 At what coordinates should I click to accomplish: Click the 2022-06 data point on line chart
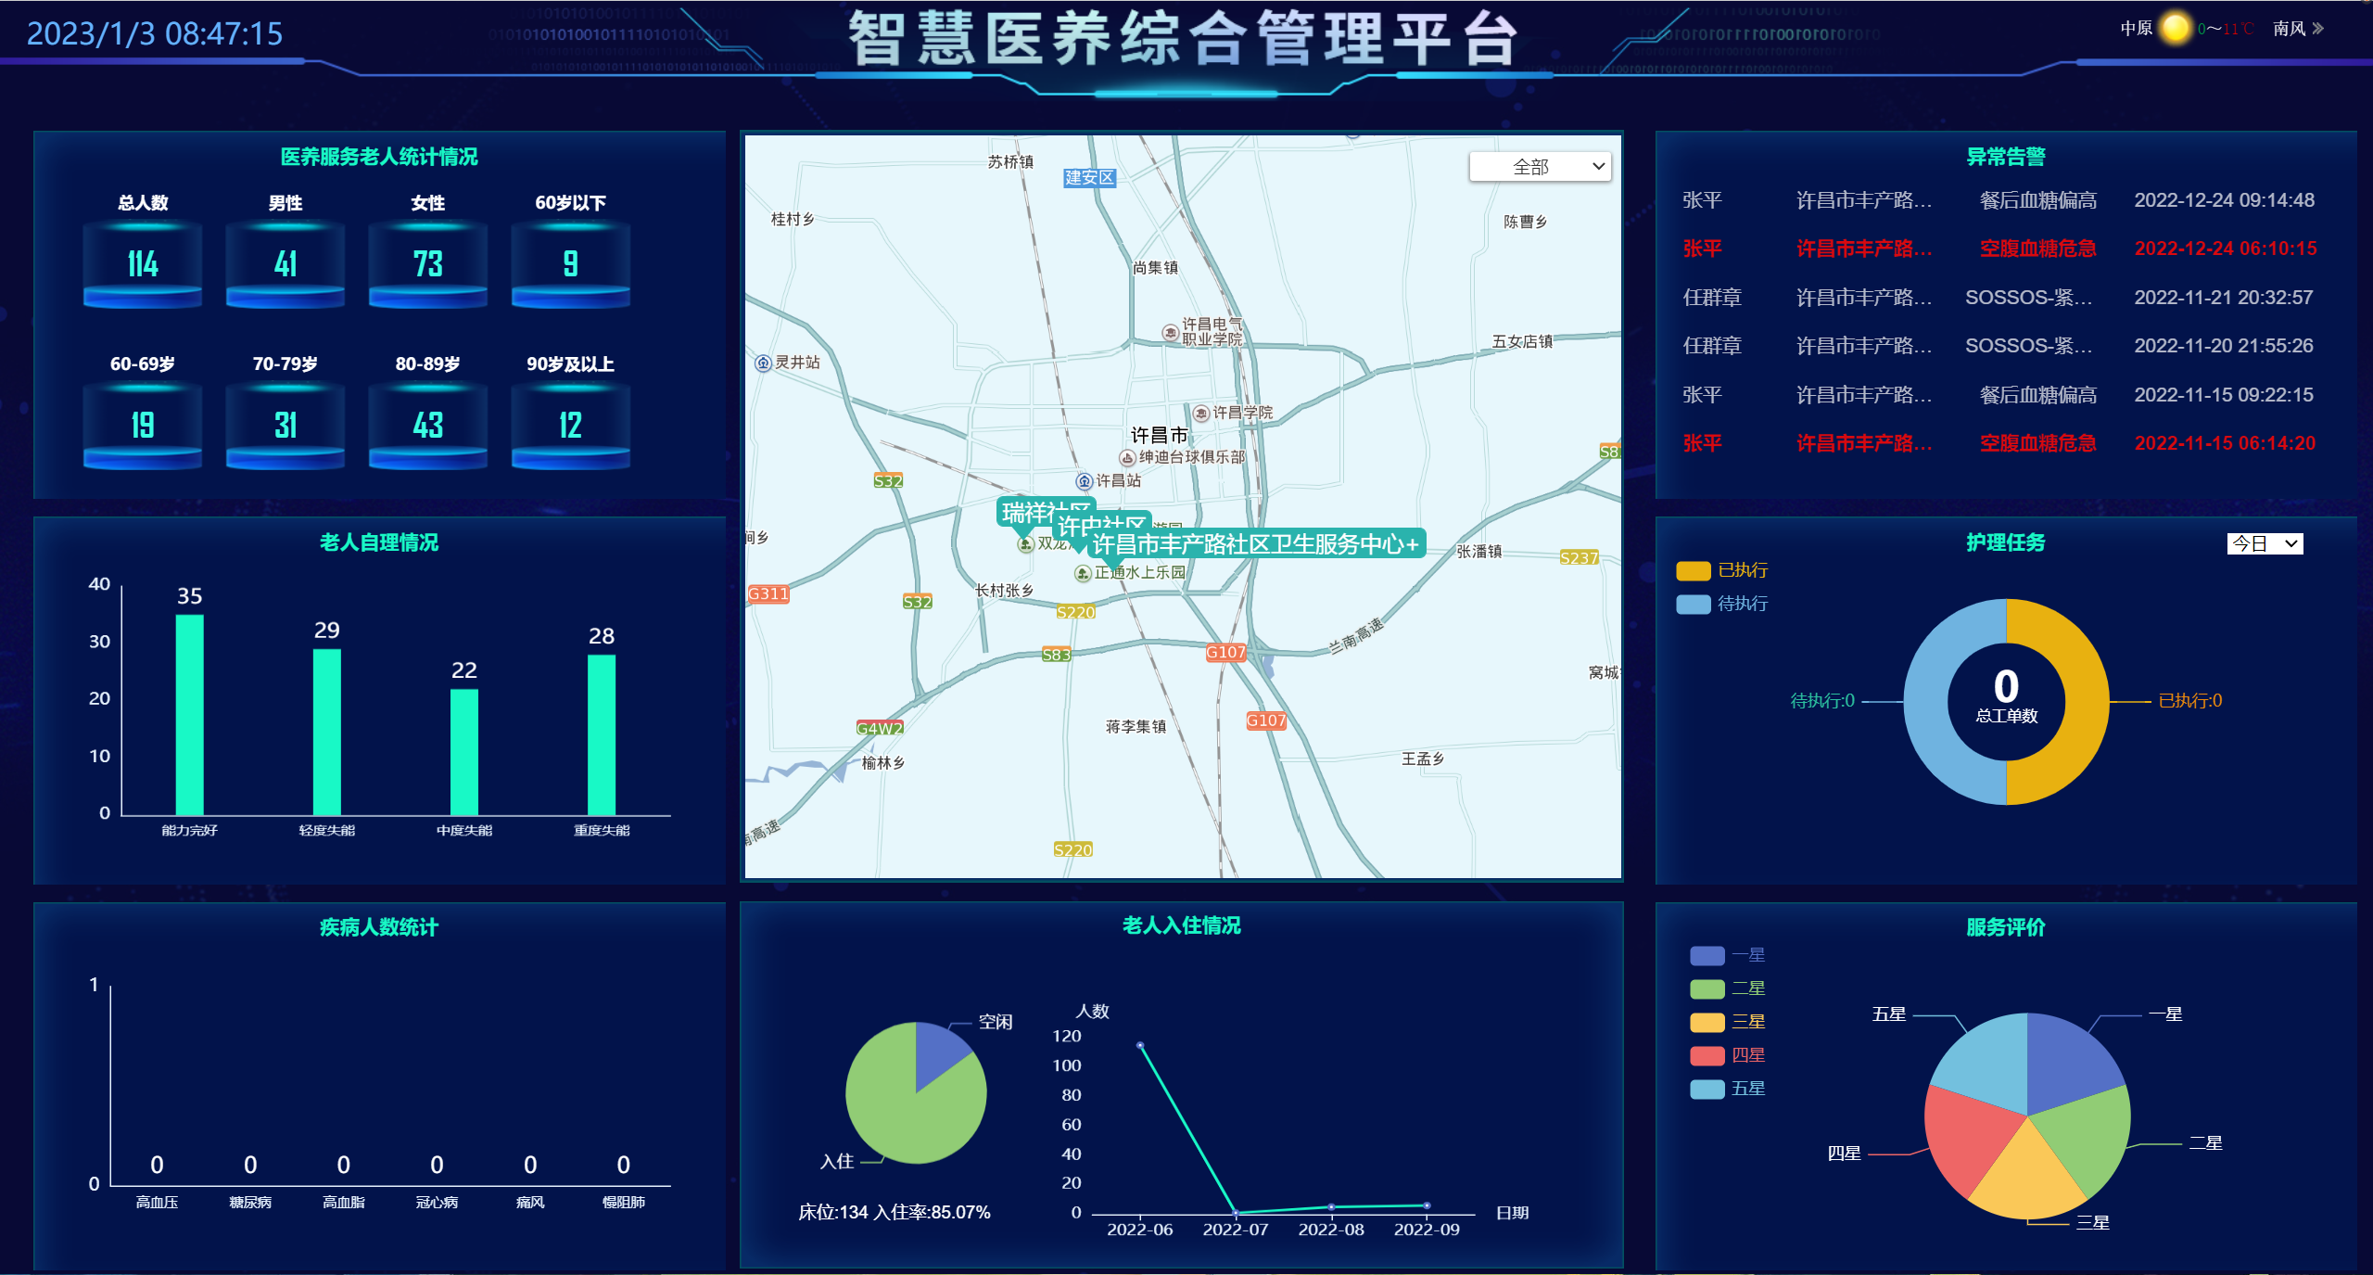click(1140, 1045)
